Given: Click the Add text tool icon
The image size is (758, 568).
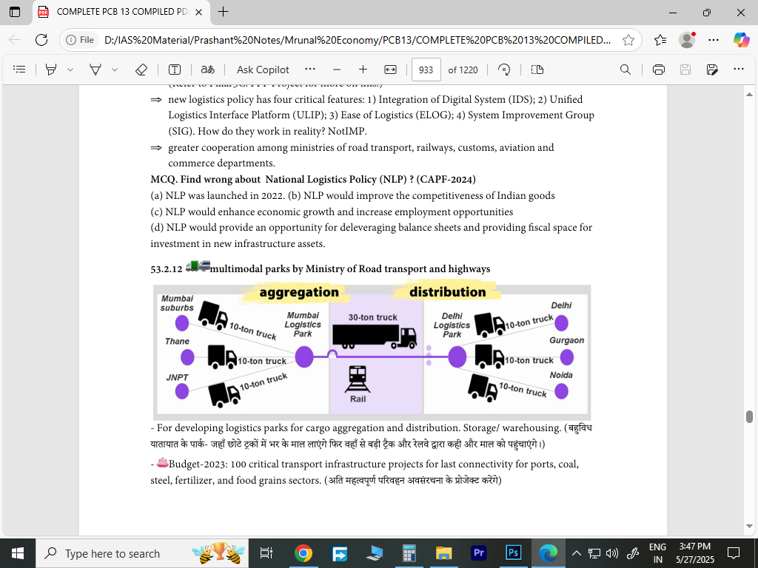Looking at the screenshot, I should pyautogui.click(x=175, y=70).
